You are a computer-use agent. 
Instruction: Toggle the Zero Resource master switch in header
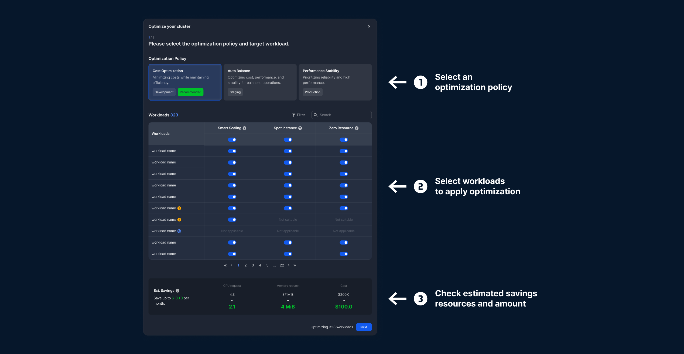click(x=344, y=139)
